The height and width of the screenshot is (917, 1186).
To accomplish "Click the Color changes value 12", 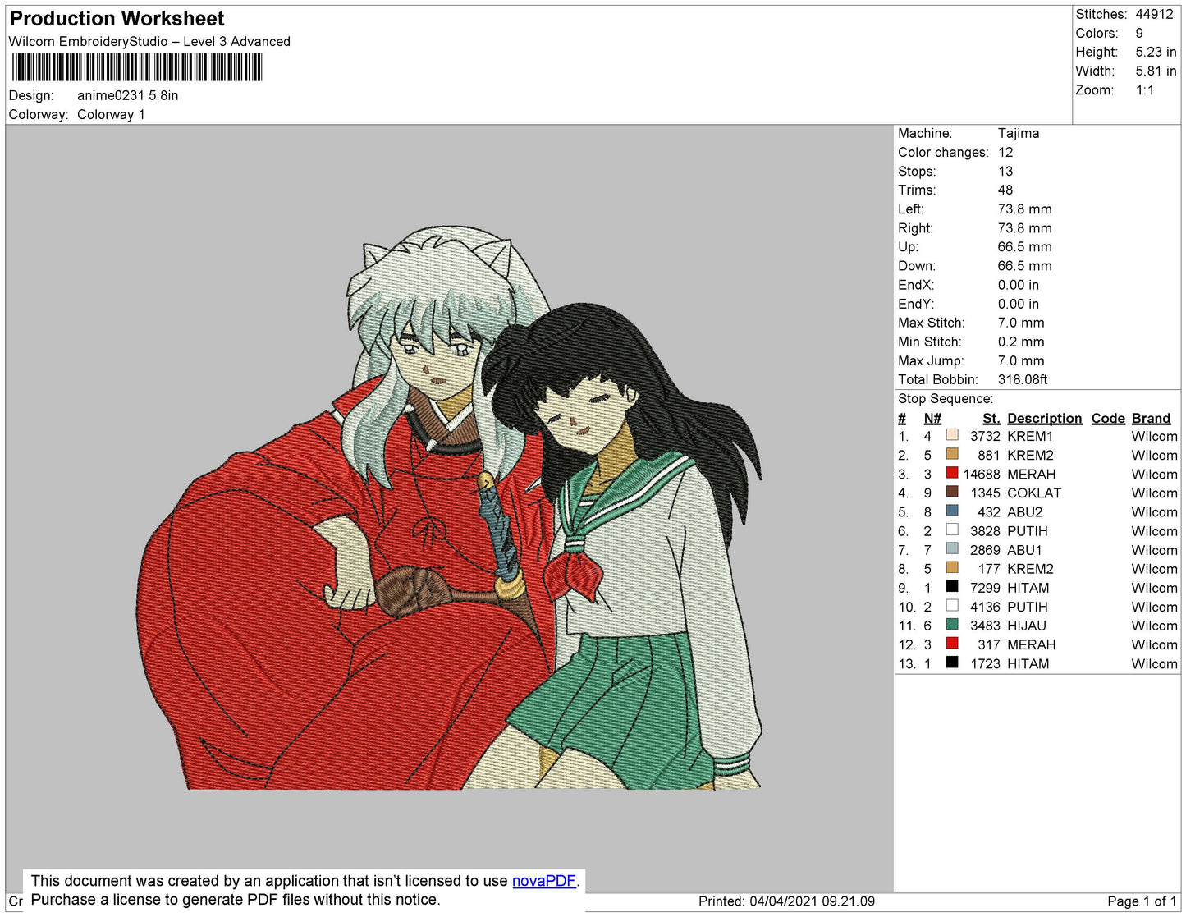I will point(1005,152).
